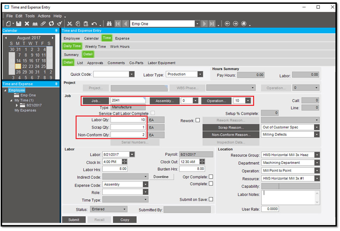Viewport: 340px width, 231px height.
Task: Click the Paste toolbar icon
Action: pyautogui.click(x=86, y=23)
